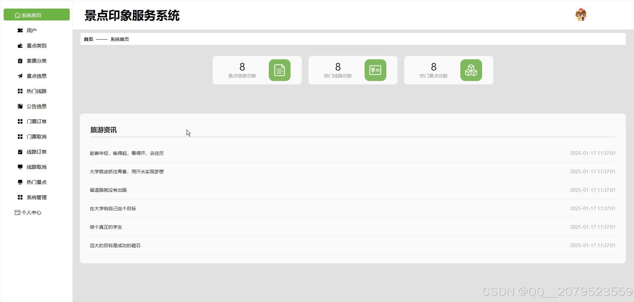Click the home icon beside 系统首页
The width and height of the screenshot is (634, 302).
(18, 15)
